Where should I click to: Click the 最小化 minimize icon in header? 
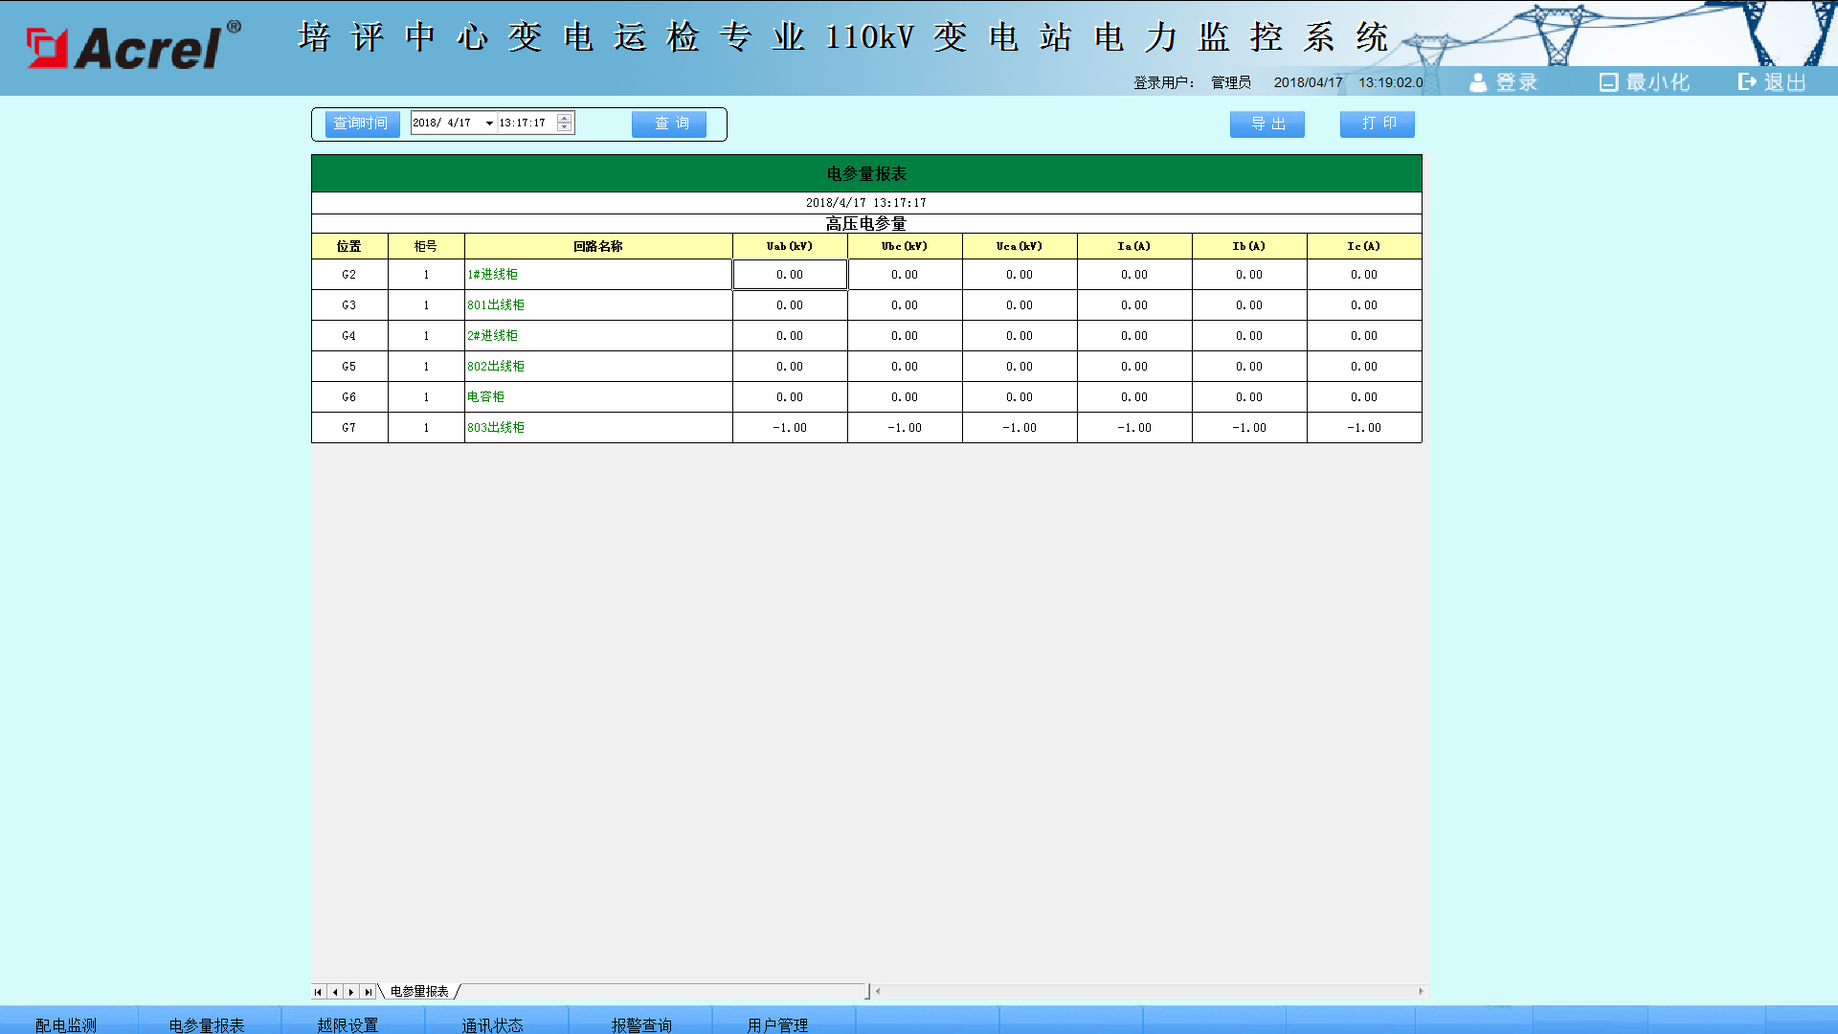(1608, 83)
